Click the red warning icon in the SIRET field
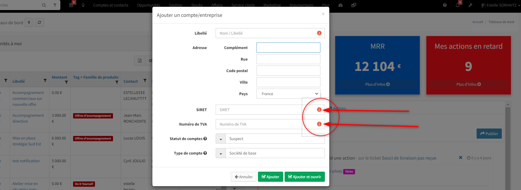This screenshot has height=190, width=521. click(x=319, y=110)
